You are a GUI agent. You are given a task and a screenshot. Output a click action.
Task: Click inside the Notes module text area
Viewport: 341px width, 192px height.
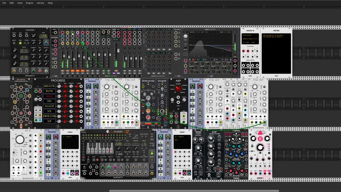pyautogui.click(x=276, y=53)
